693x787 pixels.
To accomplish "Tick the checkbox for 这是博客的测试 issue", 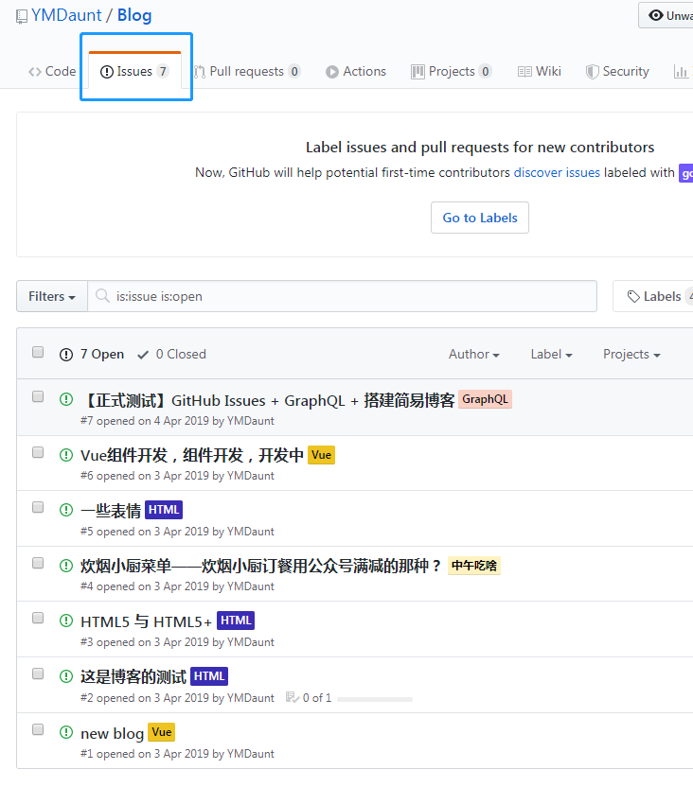I will tap(38, 673).
